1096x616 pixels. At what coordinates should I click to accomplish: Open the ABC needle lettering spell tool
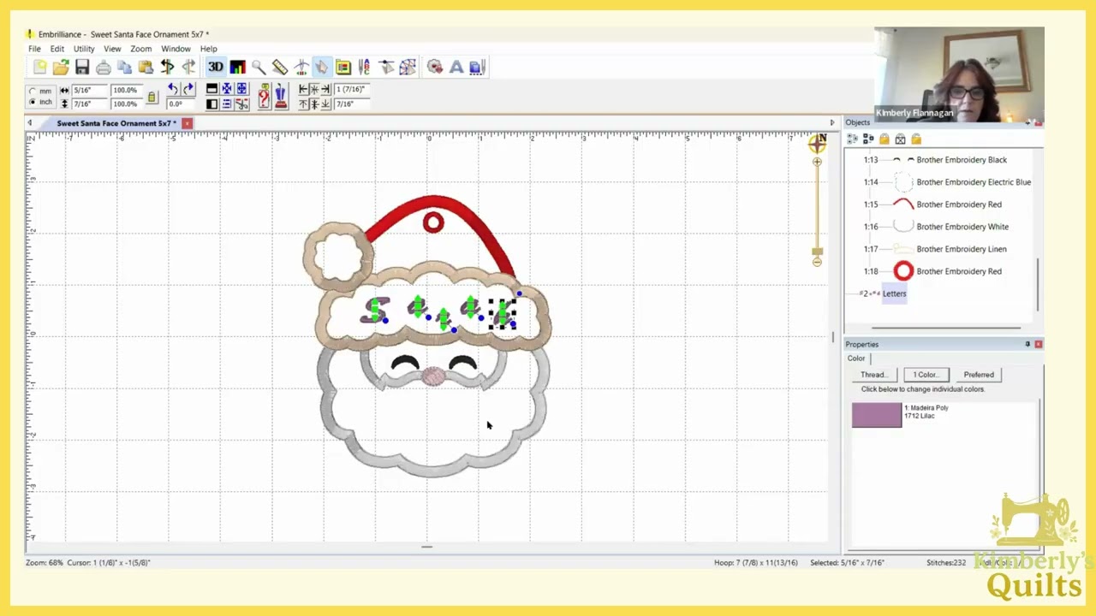(365, 67)
